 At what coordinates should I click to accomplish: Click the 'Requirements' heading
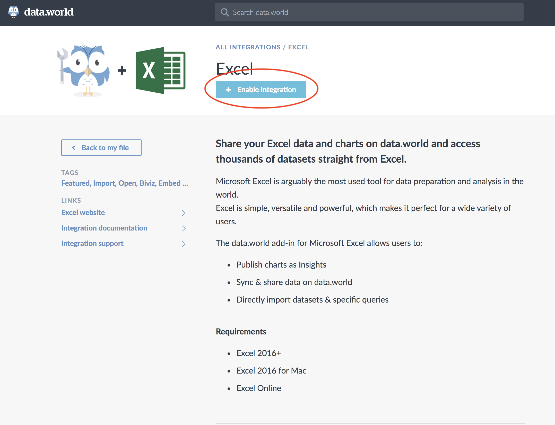pyautogui.click(x=241, y=332)
